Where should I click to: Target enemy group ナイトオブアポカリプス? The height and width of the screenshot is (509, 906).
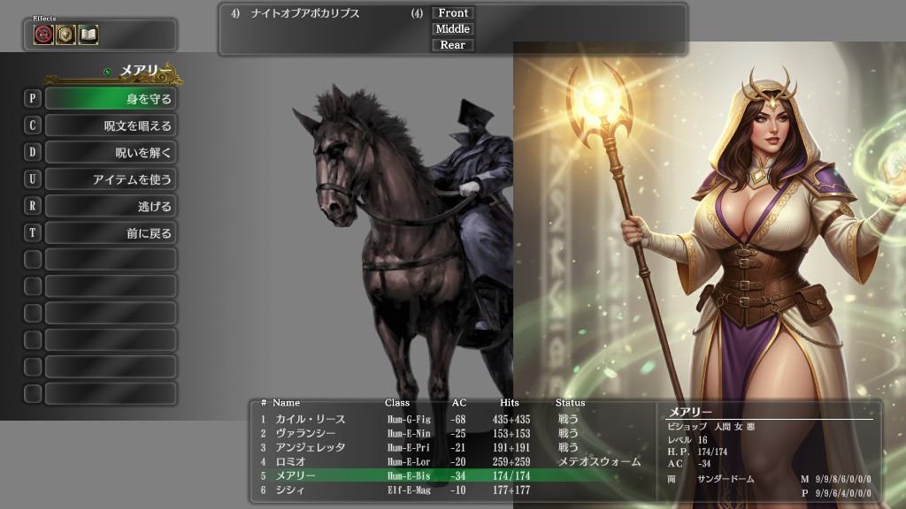305,14
